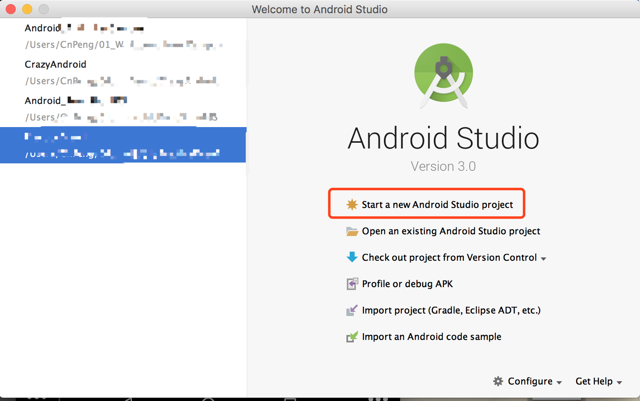
Task: Choose Import an Android code sample
Action: [x=432, y=337]
